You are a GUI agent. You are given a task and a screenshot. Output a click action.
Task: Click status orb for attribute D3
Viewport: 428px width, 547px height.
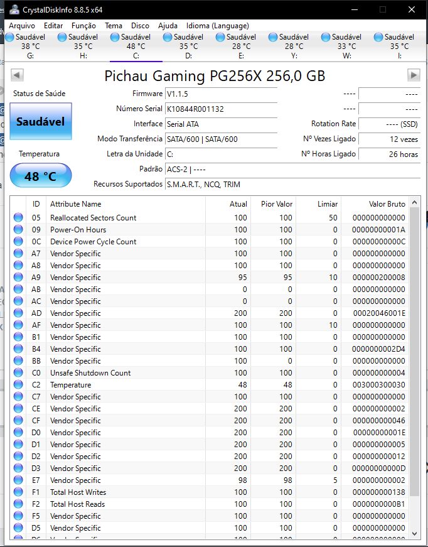pyautogui.click(x=18, y=468)
